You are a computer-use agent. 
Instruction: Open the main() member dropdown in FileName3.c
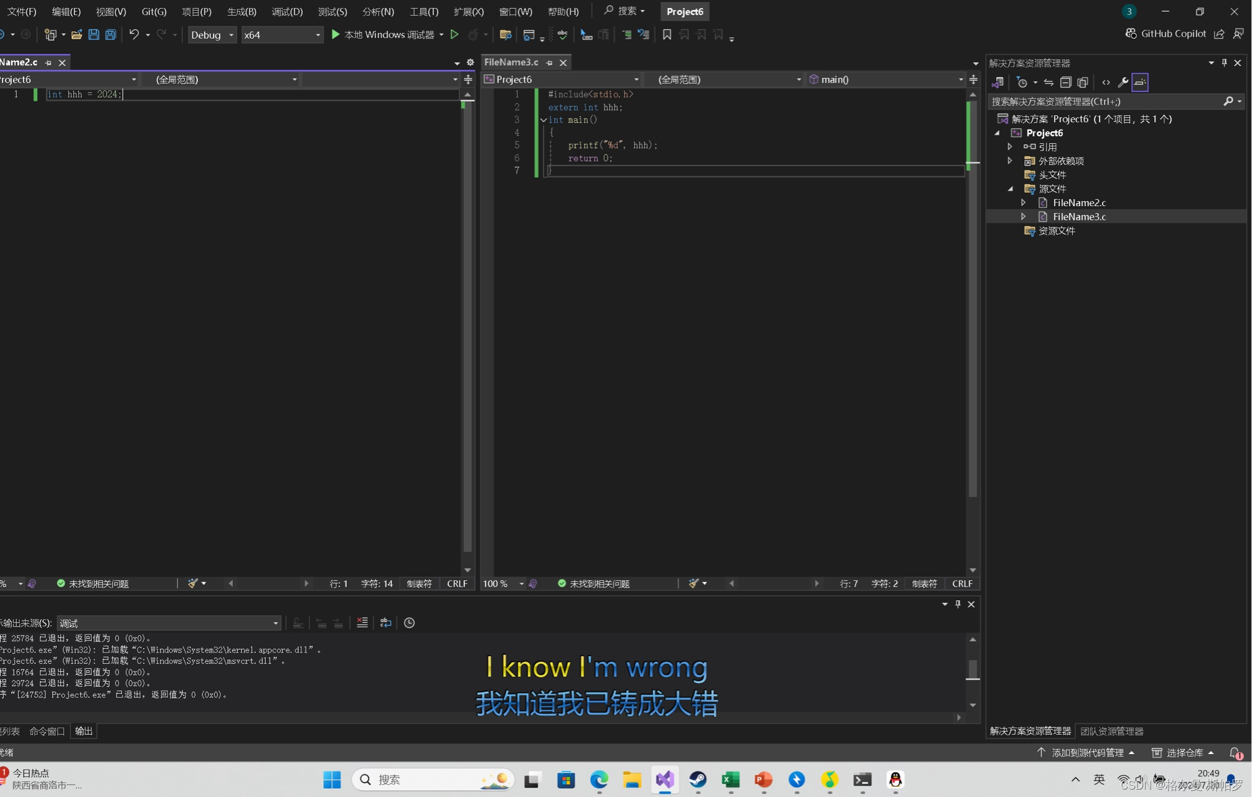(x=885, y=79)
